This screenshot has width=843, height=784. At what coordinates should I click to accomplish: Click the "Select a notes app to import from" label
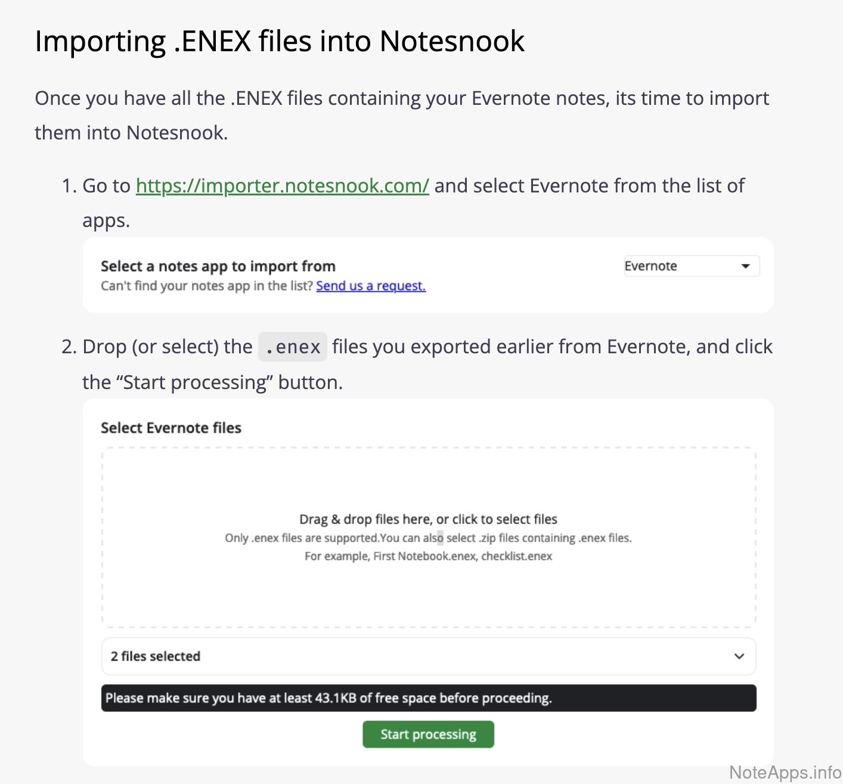click(x=218, y=266)
